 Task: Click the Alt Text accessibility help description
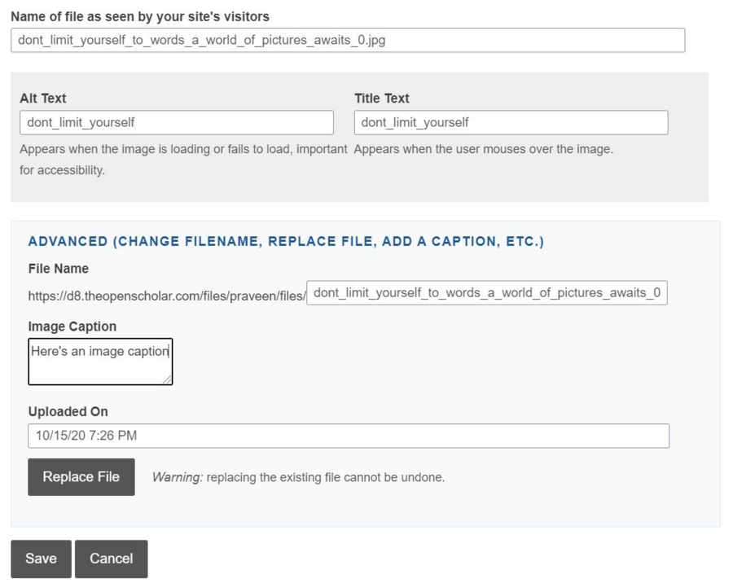coord(183,150)
